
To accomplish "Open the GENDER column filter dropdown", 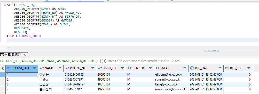I will tap(150, 68).
